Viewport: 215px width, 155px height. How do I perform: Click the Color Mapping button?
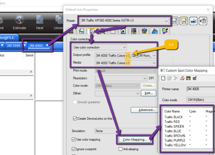[x=135, y=140]
